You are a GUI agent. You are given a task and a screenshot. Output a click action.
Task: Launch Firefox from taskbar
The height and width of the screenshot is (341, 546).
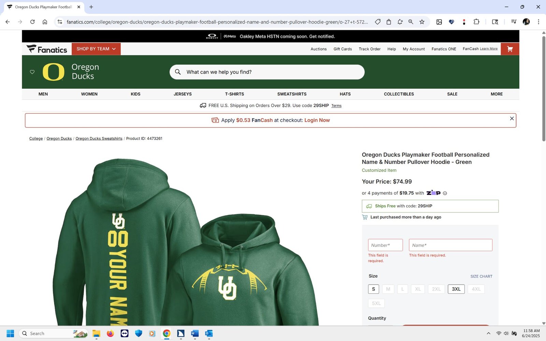pyautogui.click(x=110, y=333)
